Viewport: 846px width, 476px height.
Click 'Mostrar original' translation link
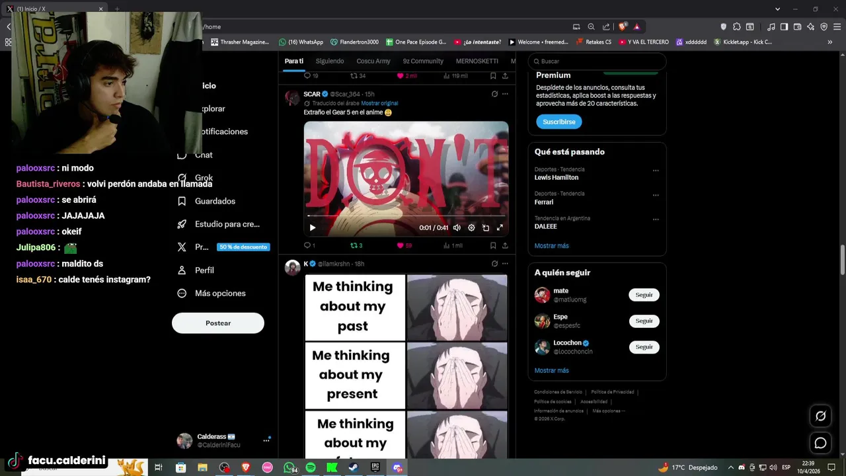[x=379, y=103]
